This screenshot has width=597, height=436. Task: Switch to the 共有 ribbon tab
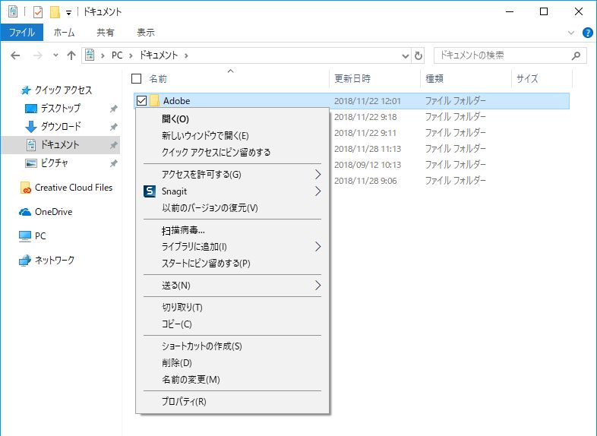point(105,33)
